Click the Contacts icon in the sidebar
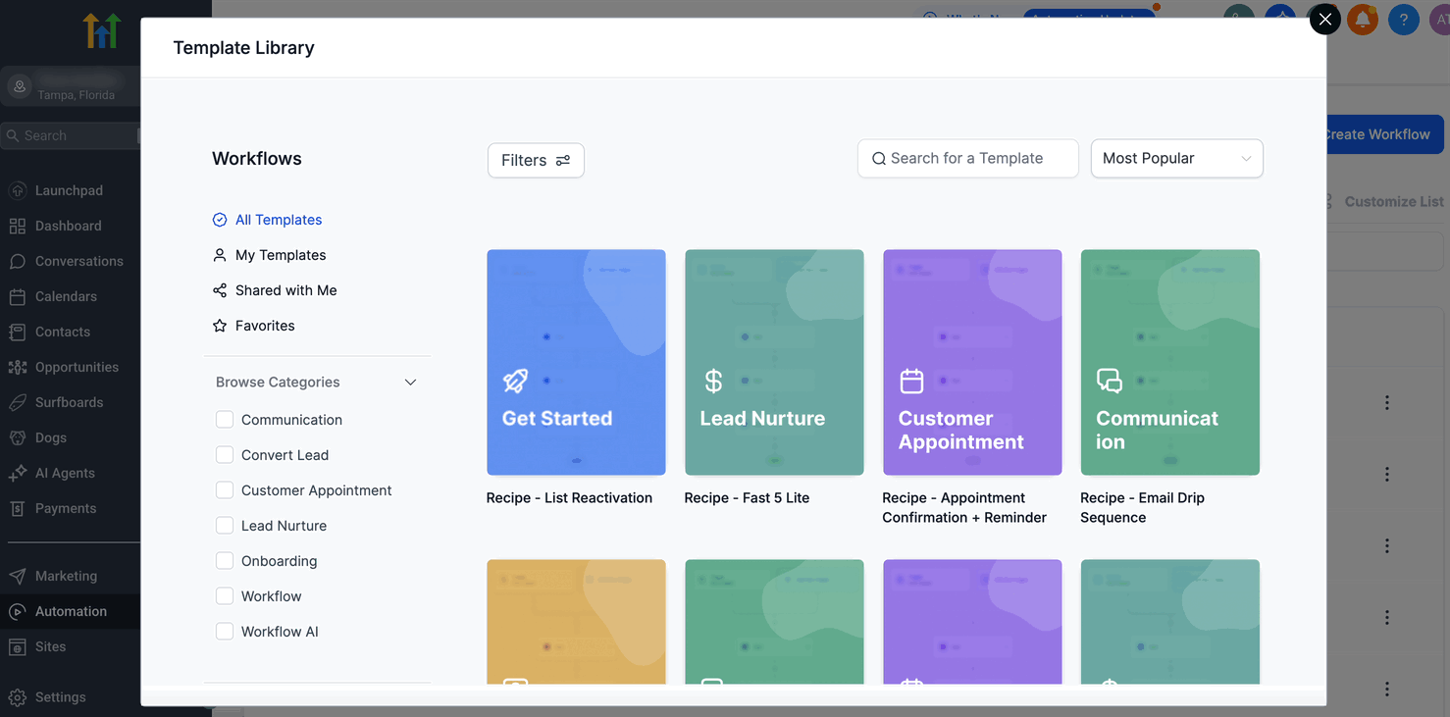1450x717 pixels. click(17, 332)
